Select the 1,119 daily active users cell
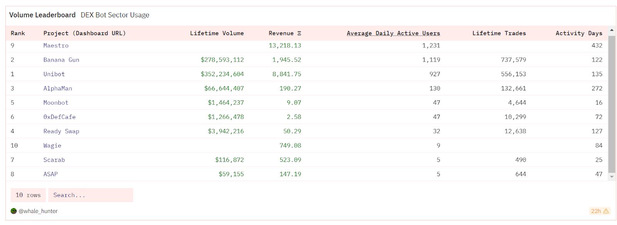 [x=431, y=60]
